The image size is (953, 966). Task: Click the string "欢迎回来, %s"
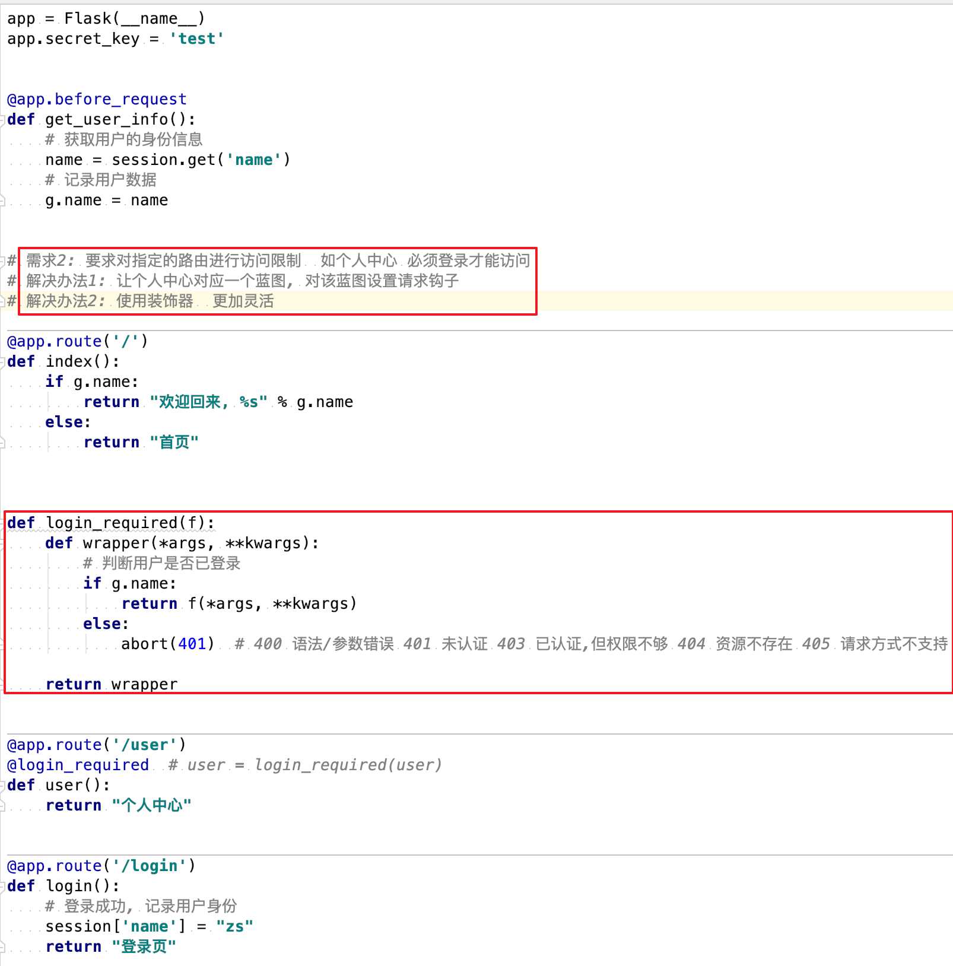(208, 402)
